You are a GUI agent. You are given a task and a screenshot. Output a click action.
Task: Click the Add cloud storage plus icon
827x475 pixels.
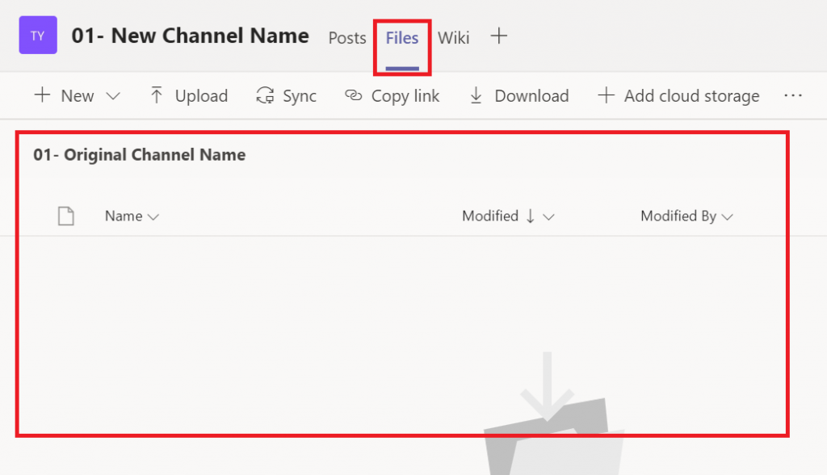click(606, 95)
